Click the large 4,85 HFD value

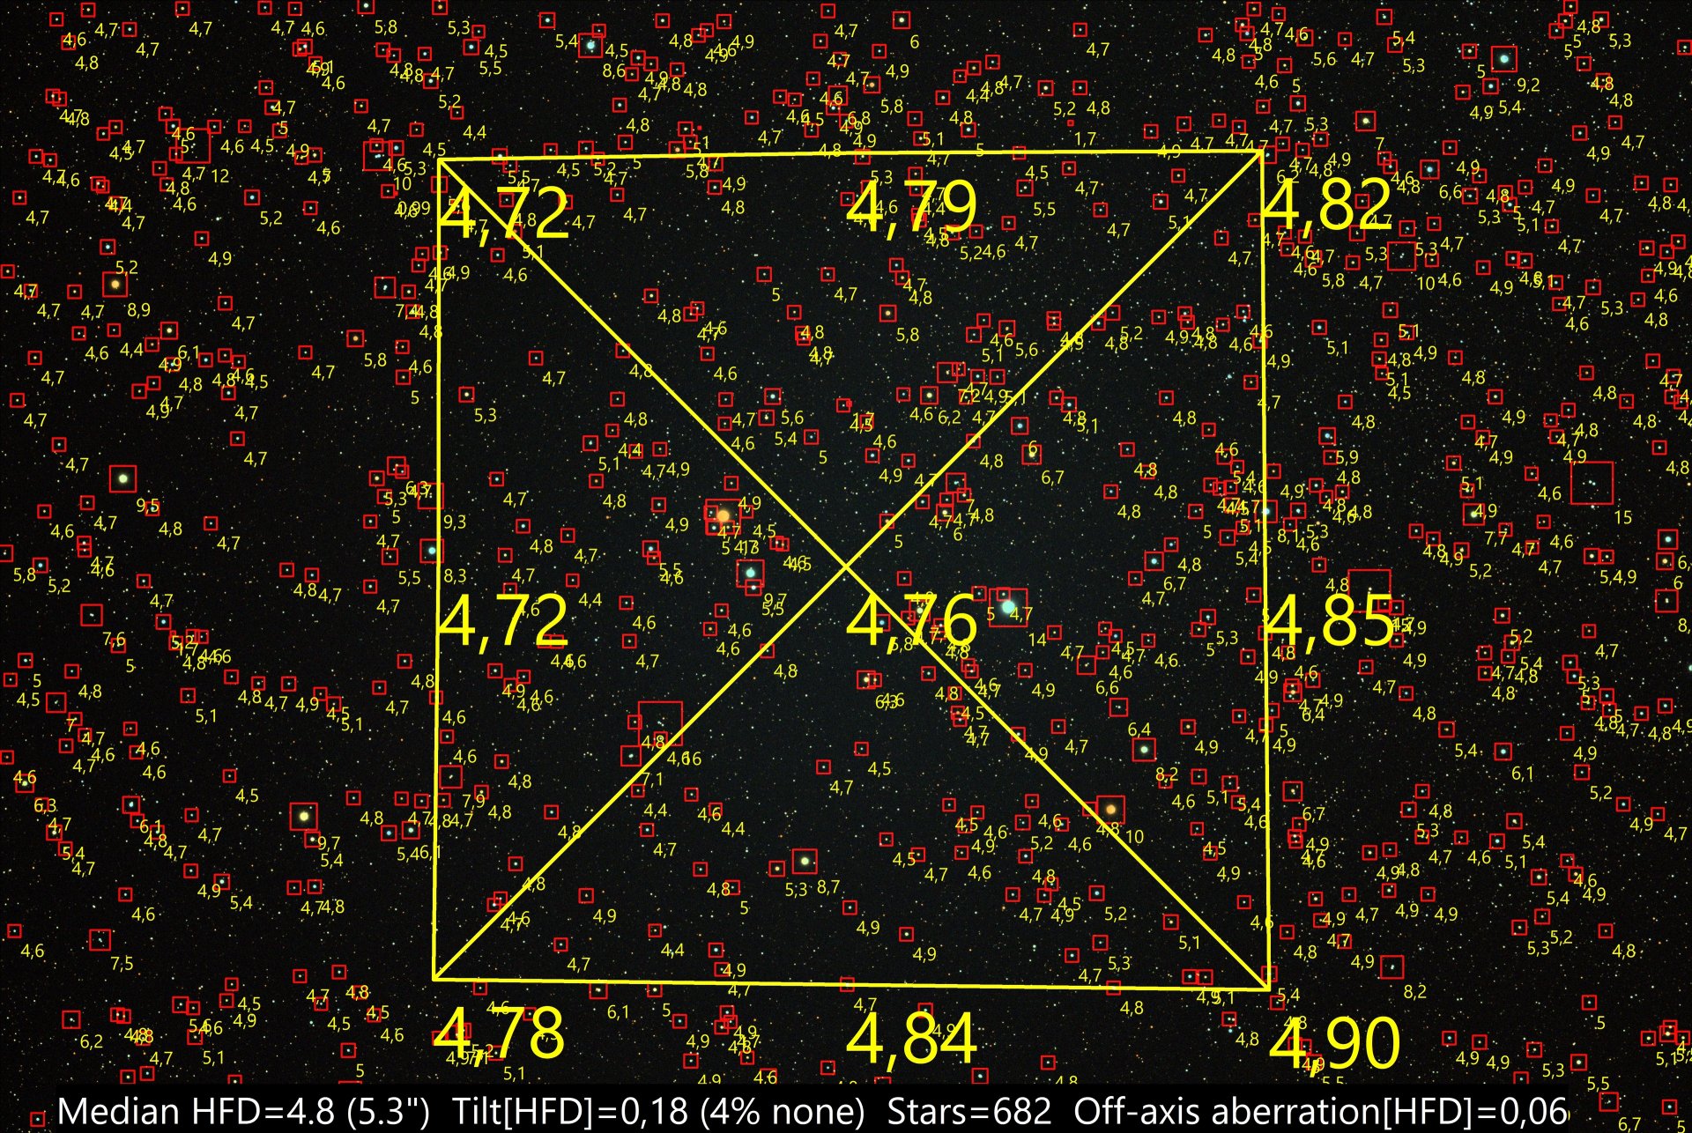(1330, 621)
